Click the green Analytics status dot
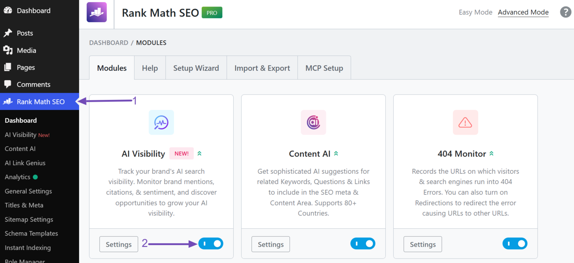This screenshot has width=574, height=263. tap(35, 177)
